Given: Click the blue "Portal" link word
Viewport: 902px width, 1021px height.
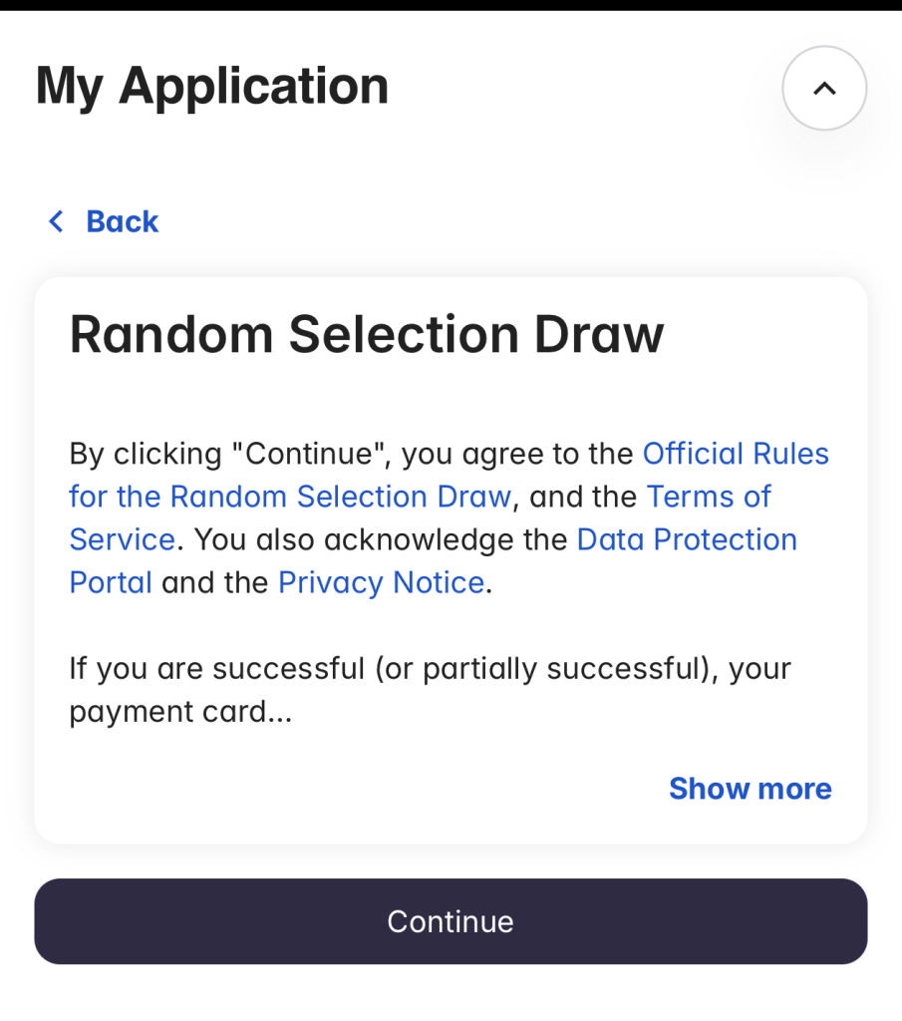Looking at the screenshot, I should (x=111, y=582).
